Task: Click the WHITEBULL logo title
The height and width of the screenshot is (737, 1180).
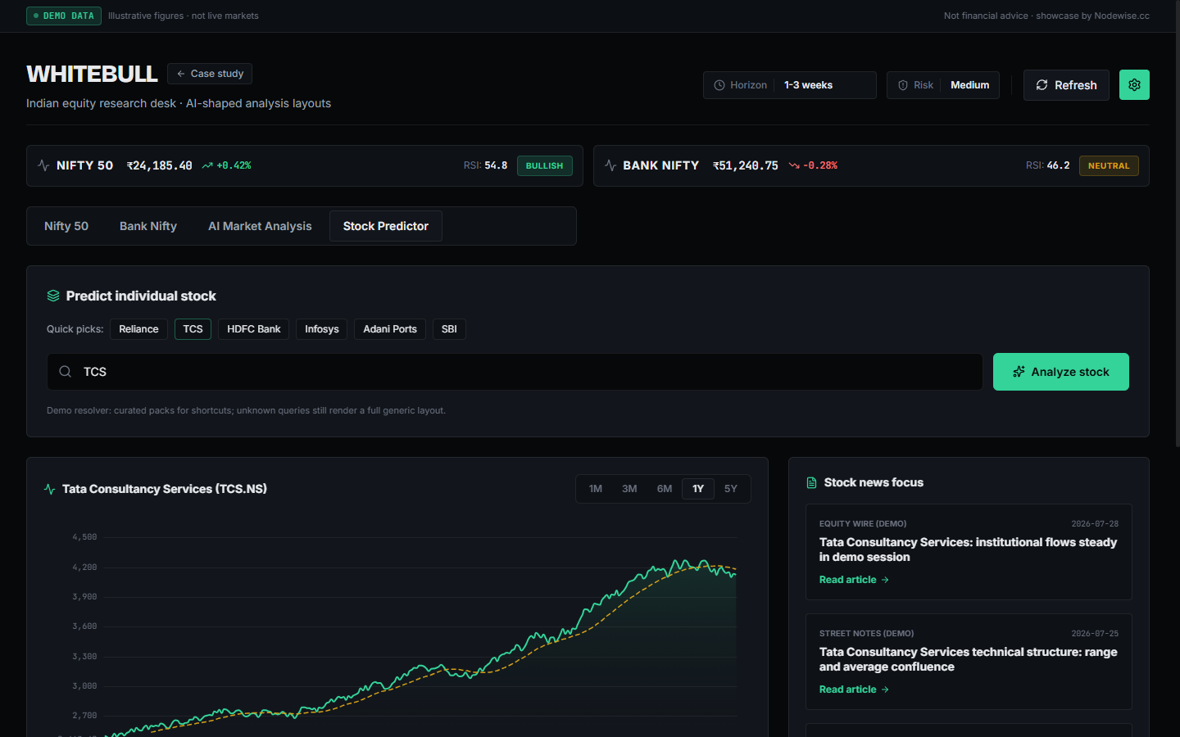Action: coord(92,74)
